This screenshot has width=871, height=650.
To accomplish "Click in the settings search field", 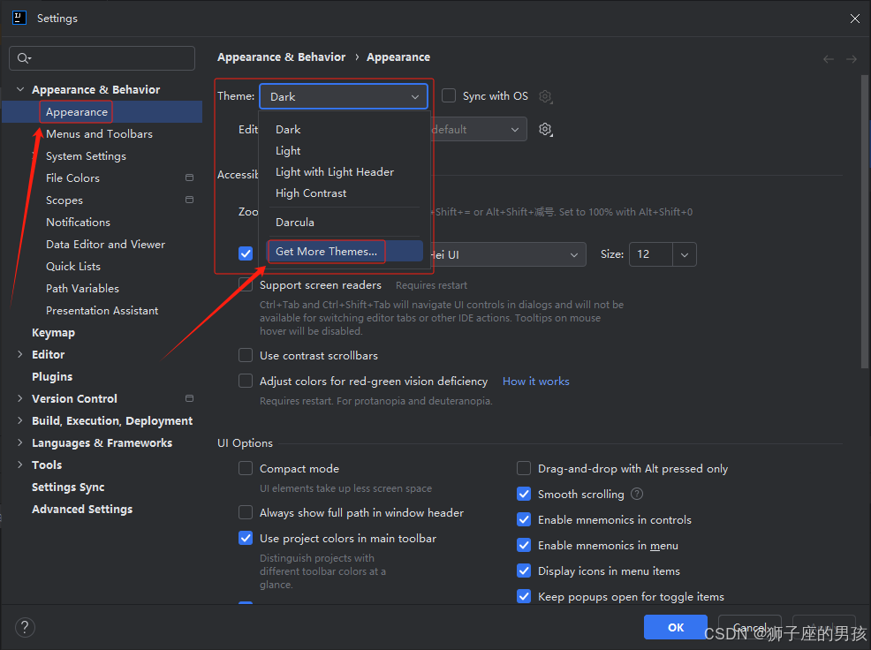I will pos(102,58).
